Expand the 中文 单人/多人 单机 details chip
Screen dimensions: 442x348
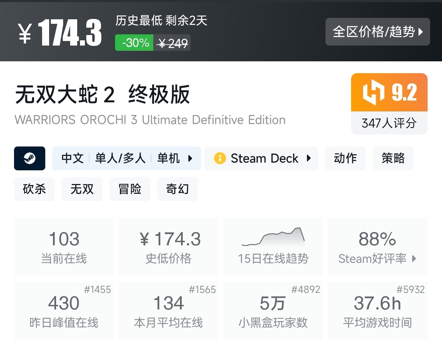pyautogui.click(x=127, y=158)
